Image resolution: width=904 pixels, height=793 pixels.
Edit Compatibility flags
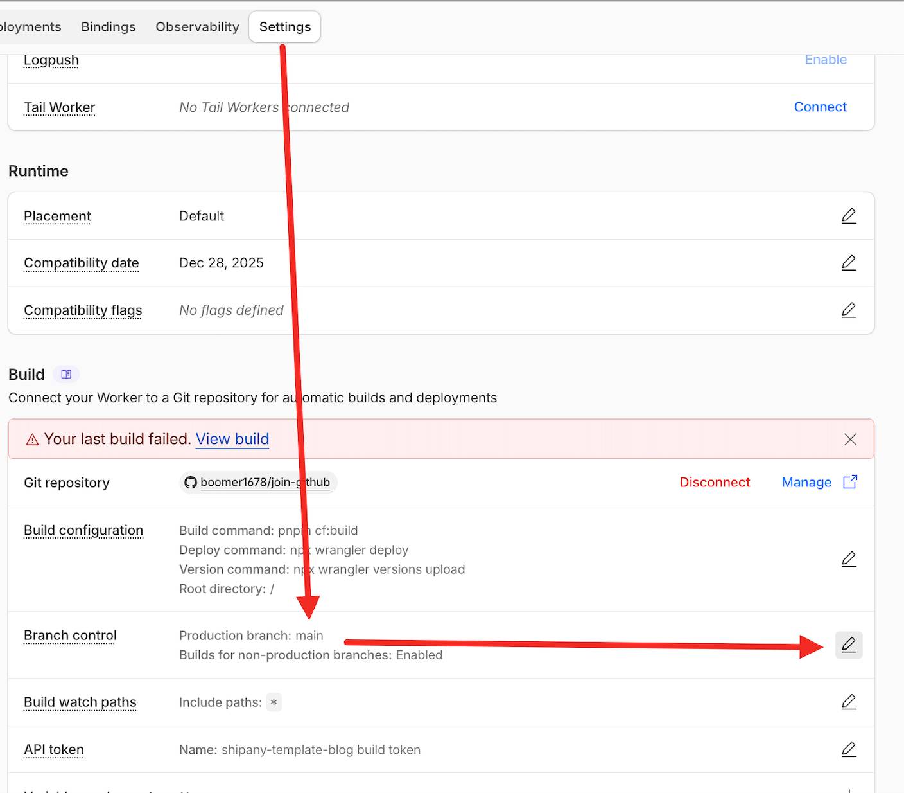849,310
